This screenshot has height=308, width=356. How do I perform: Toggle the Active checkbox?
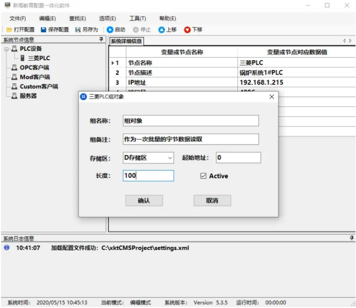click(203, 176)
